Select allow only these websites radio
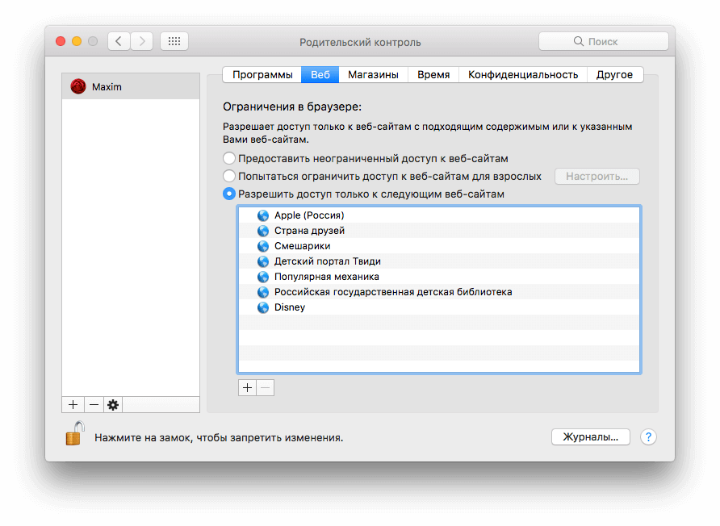This screenshot has height=526, width=720. [x=229, y=194]
